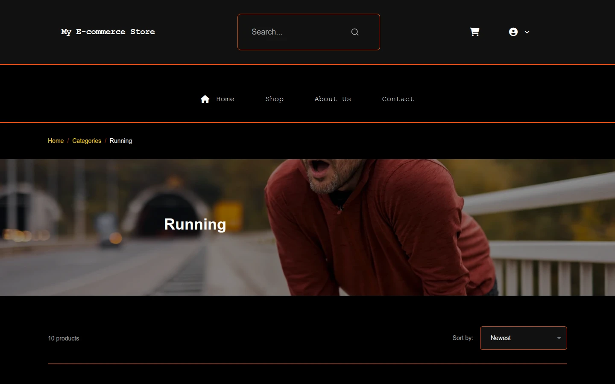The width and height of the screenshot is (615, 384).
Task: Click the user account avatar icon
Action: pyautogui.click(x=513, y=32)
